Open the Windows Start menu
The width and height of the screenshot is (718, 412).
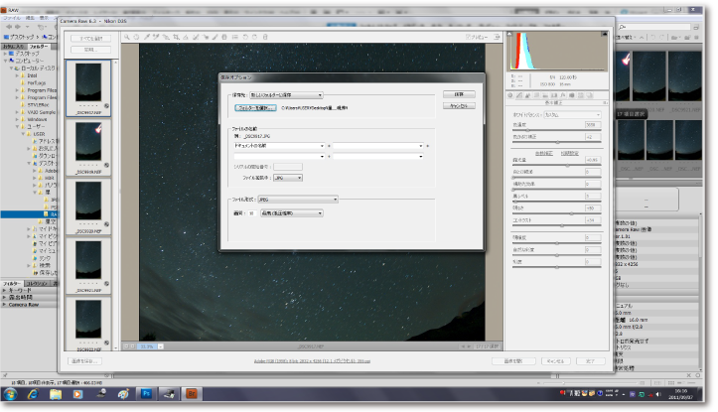pos(12,394)
